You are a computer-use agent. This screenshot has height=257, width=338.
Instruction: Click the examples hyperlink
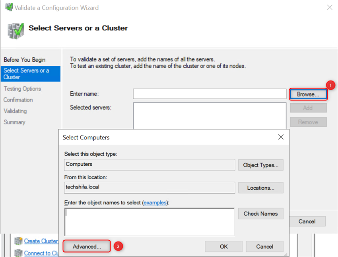point(155,202)
